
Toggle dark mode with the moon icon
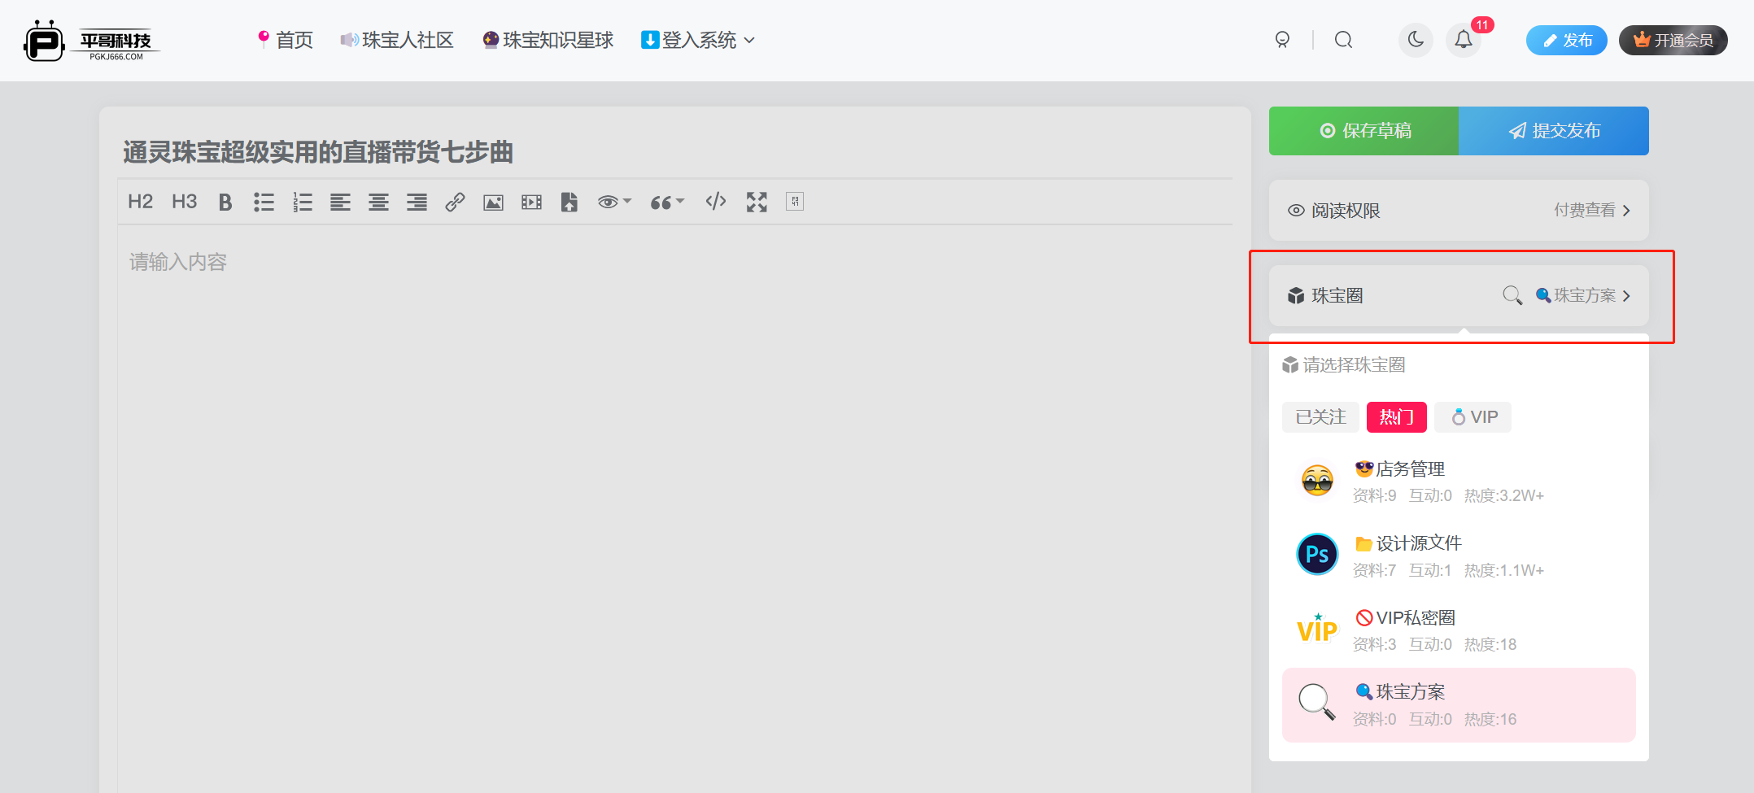click(1416, 39)
